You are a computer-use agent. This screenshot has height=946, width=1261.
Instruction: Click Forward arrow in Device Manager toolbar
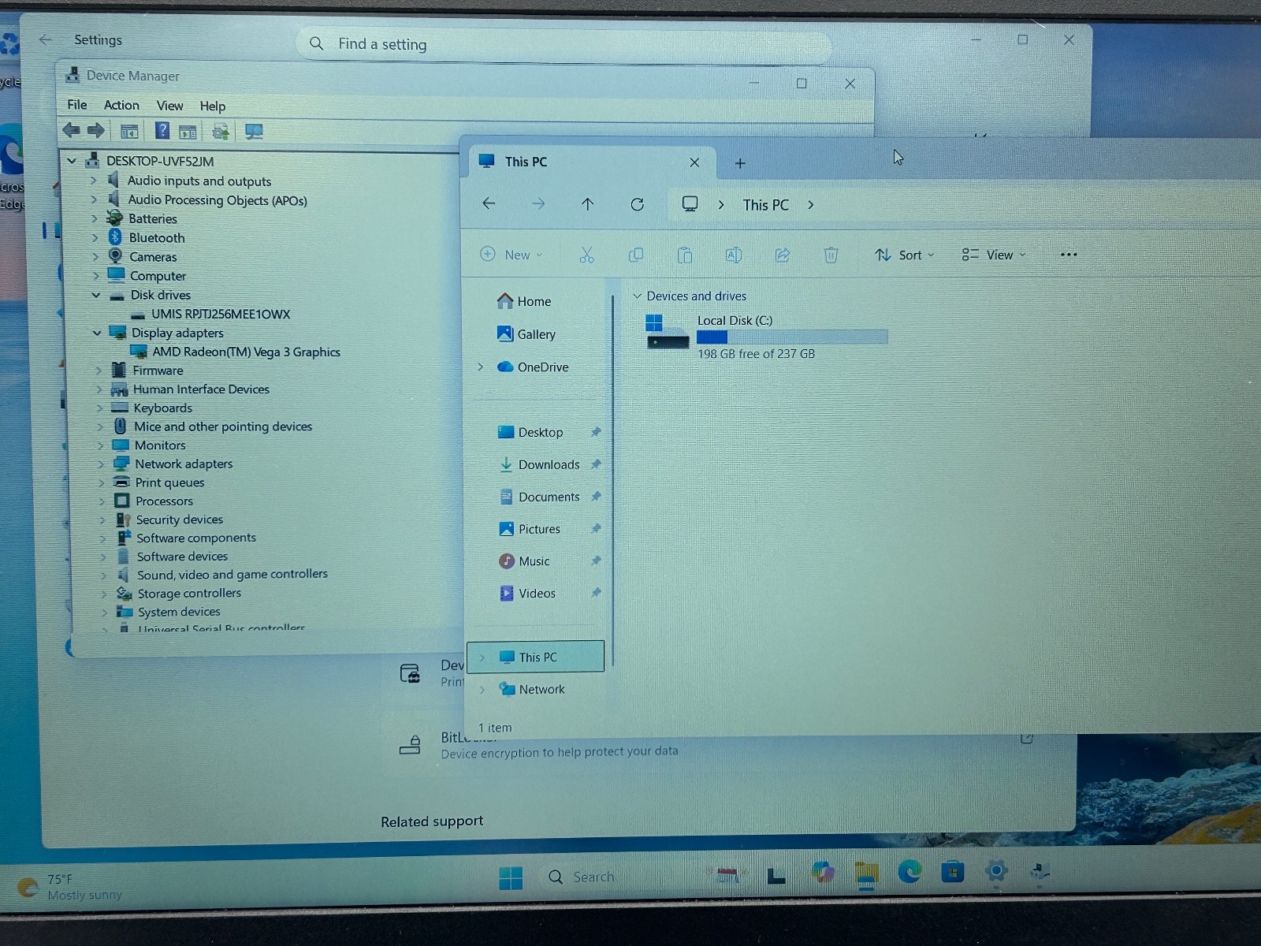[96, 131]
